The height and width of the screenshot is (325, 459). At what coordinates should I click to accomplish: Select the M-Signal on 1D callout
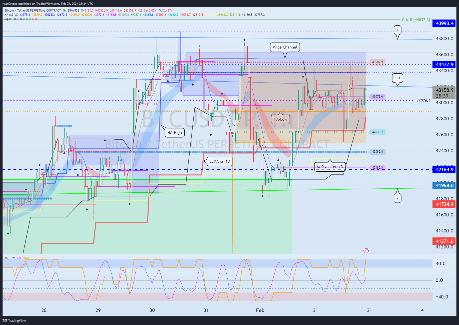click(x=330, y=167)
